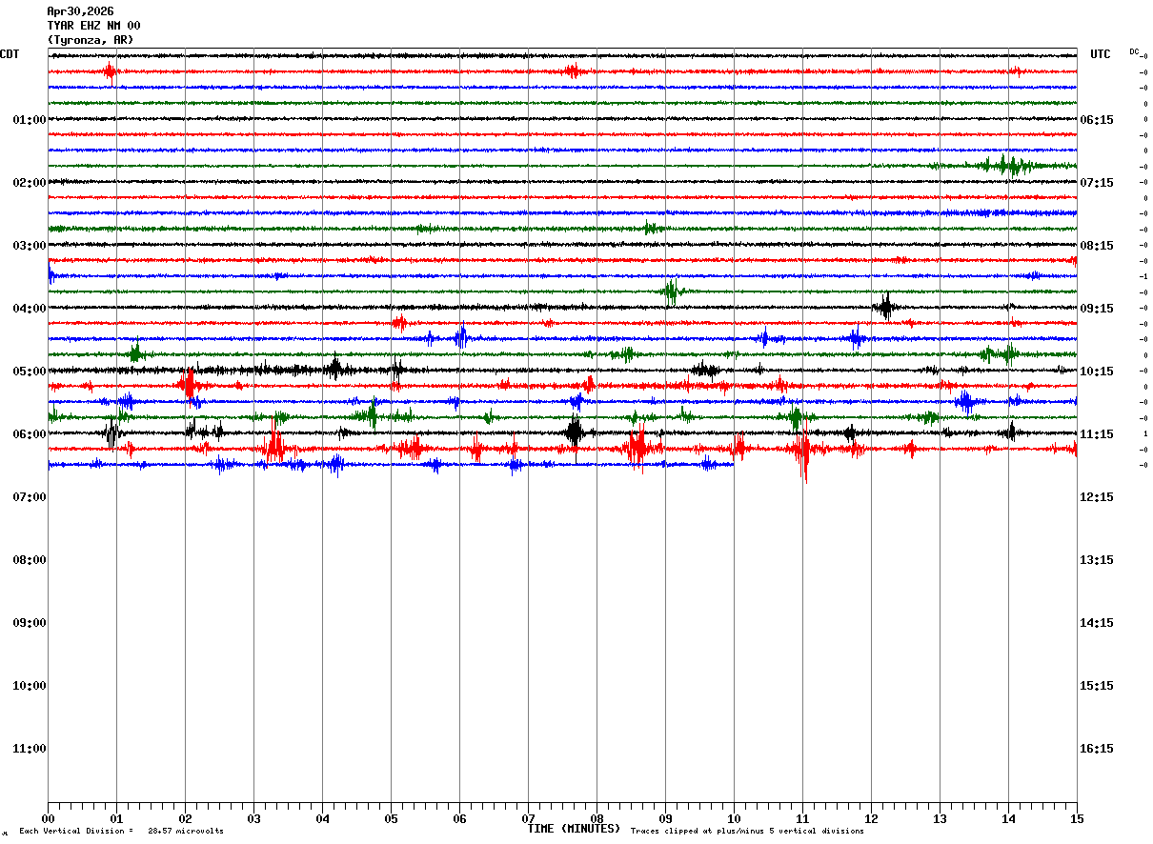Click the 07 minute axis tick label
This screenshot has width=1153, height=844.
[528, 818]
